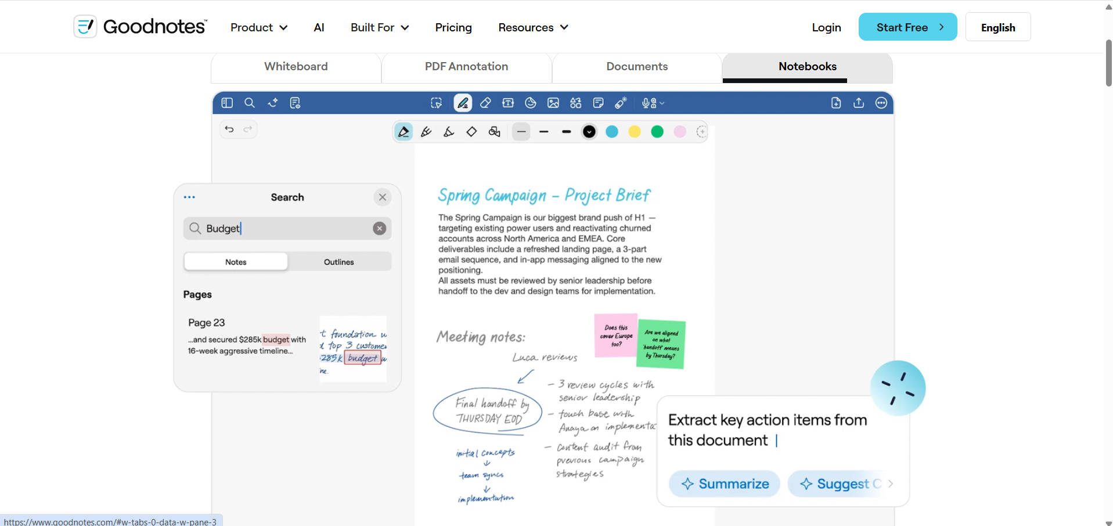Undo the last stroke

pos(229,129)
